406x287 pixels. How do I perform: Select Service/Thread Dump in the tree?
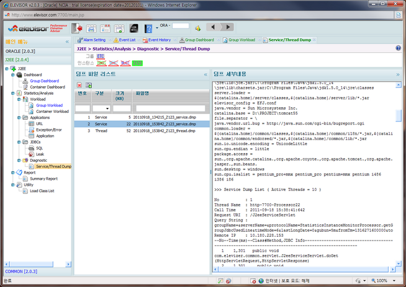coord(53,167)
